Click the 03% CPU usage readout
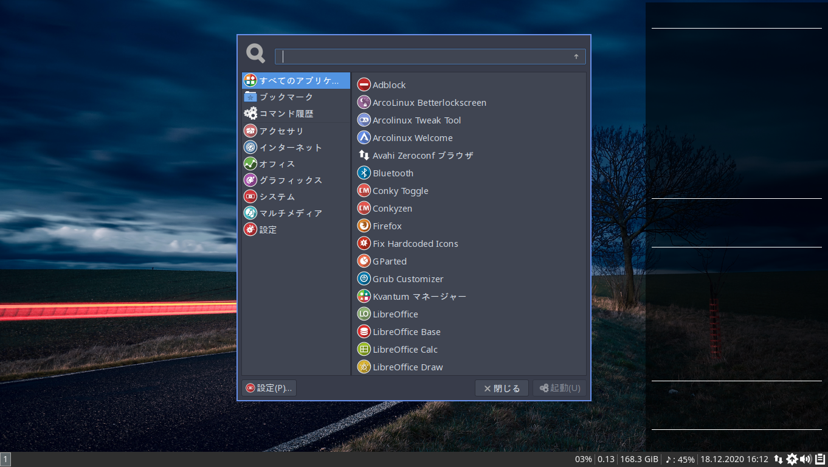The width and height of the screenshot is (828, 467). (584, 459)
